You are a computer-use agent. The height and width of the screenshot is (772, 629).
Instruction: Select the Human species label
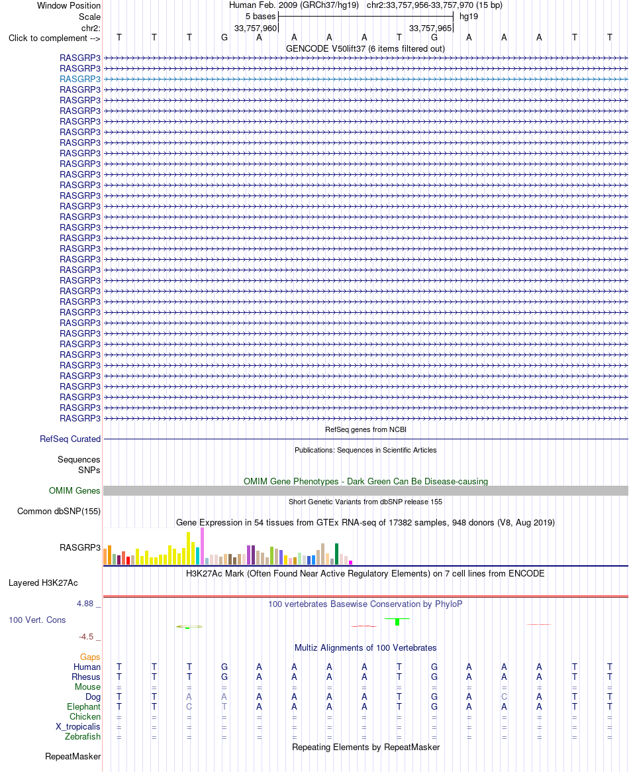coord(87,667)
